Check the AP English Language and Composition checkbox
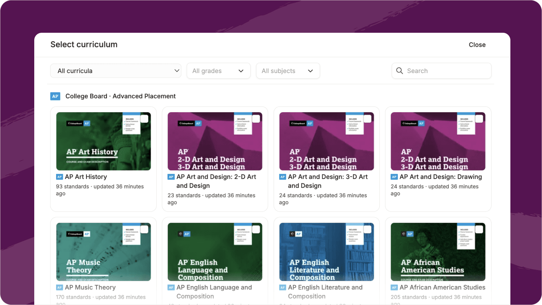Image resolution: width=542 pixels, height=305 pixels. [x=256, y=229]
